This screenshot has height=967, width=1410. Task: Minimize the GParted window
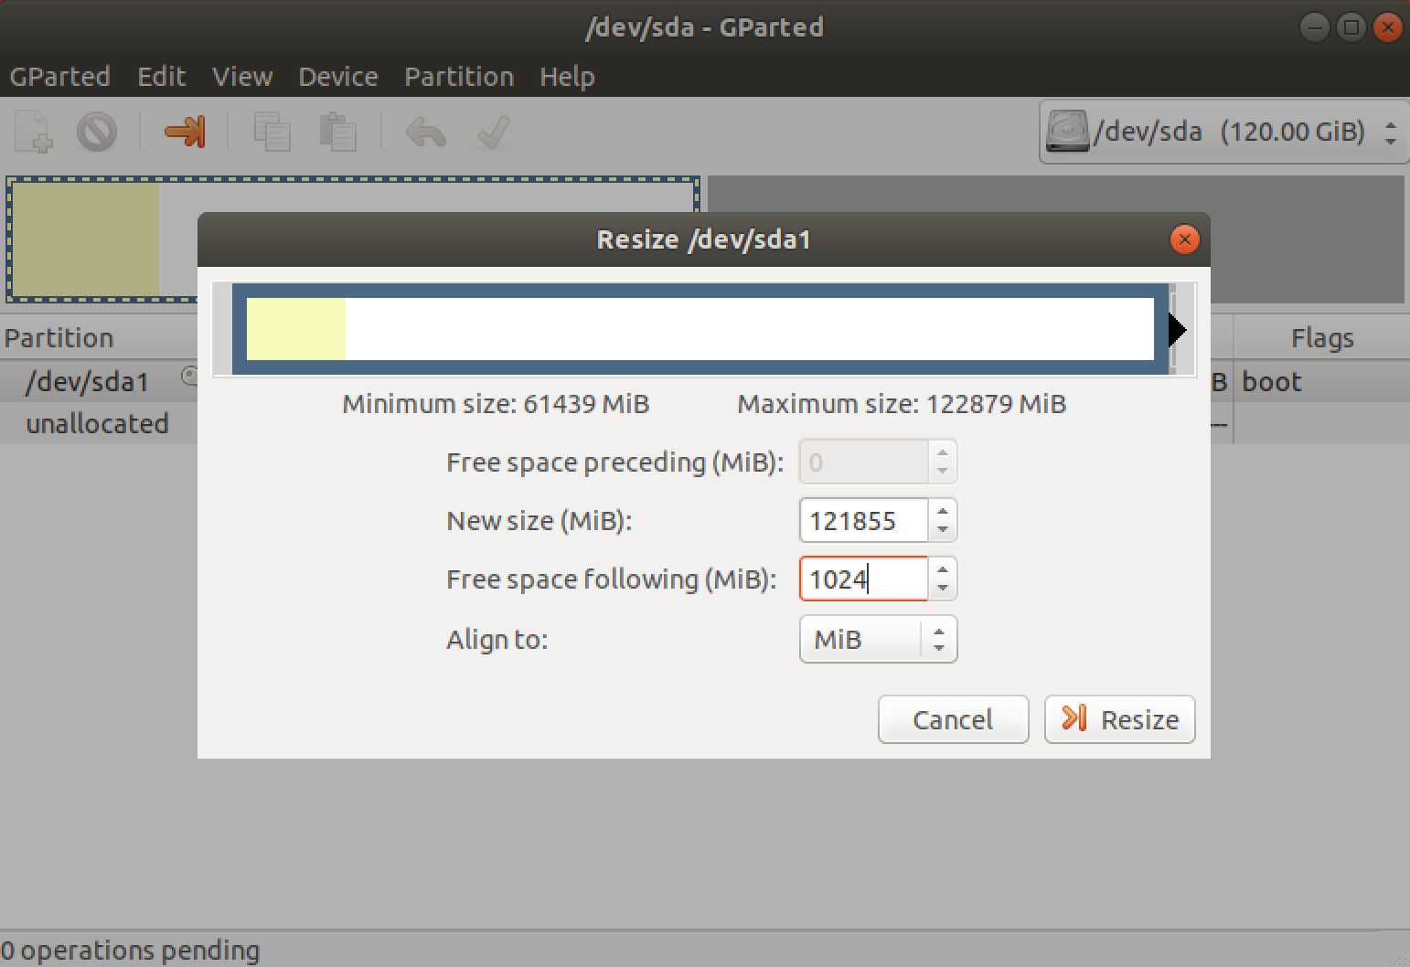(1314, 27)
